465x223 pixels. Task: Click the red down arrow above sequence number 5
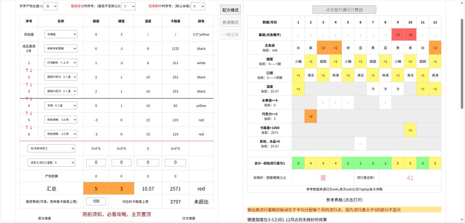(31, 113)
